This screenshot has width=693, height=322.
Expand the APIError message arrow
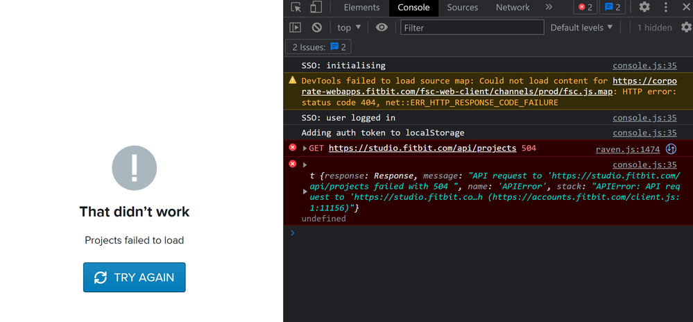pyautogui.click(x=305, y=164)
